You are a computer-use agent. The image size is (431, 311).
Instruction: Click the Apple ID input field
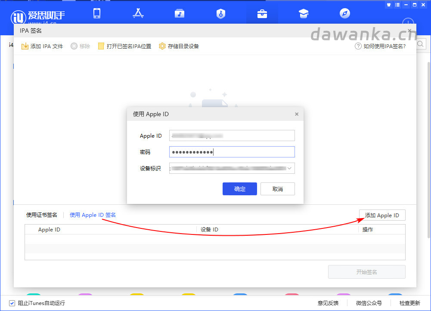pos(232,135)
